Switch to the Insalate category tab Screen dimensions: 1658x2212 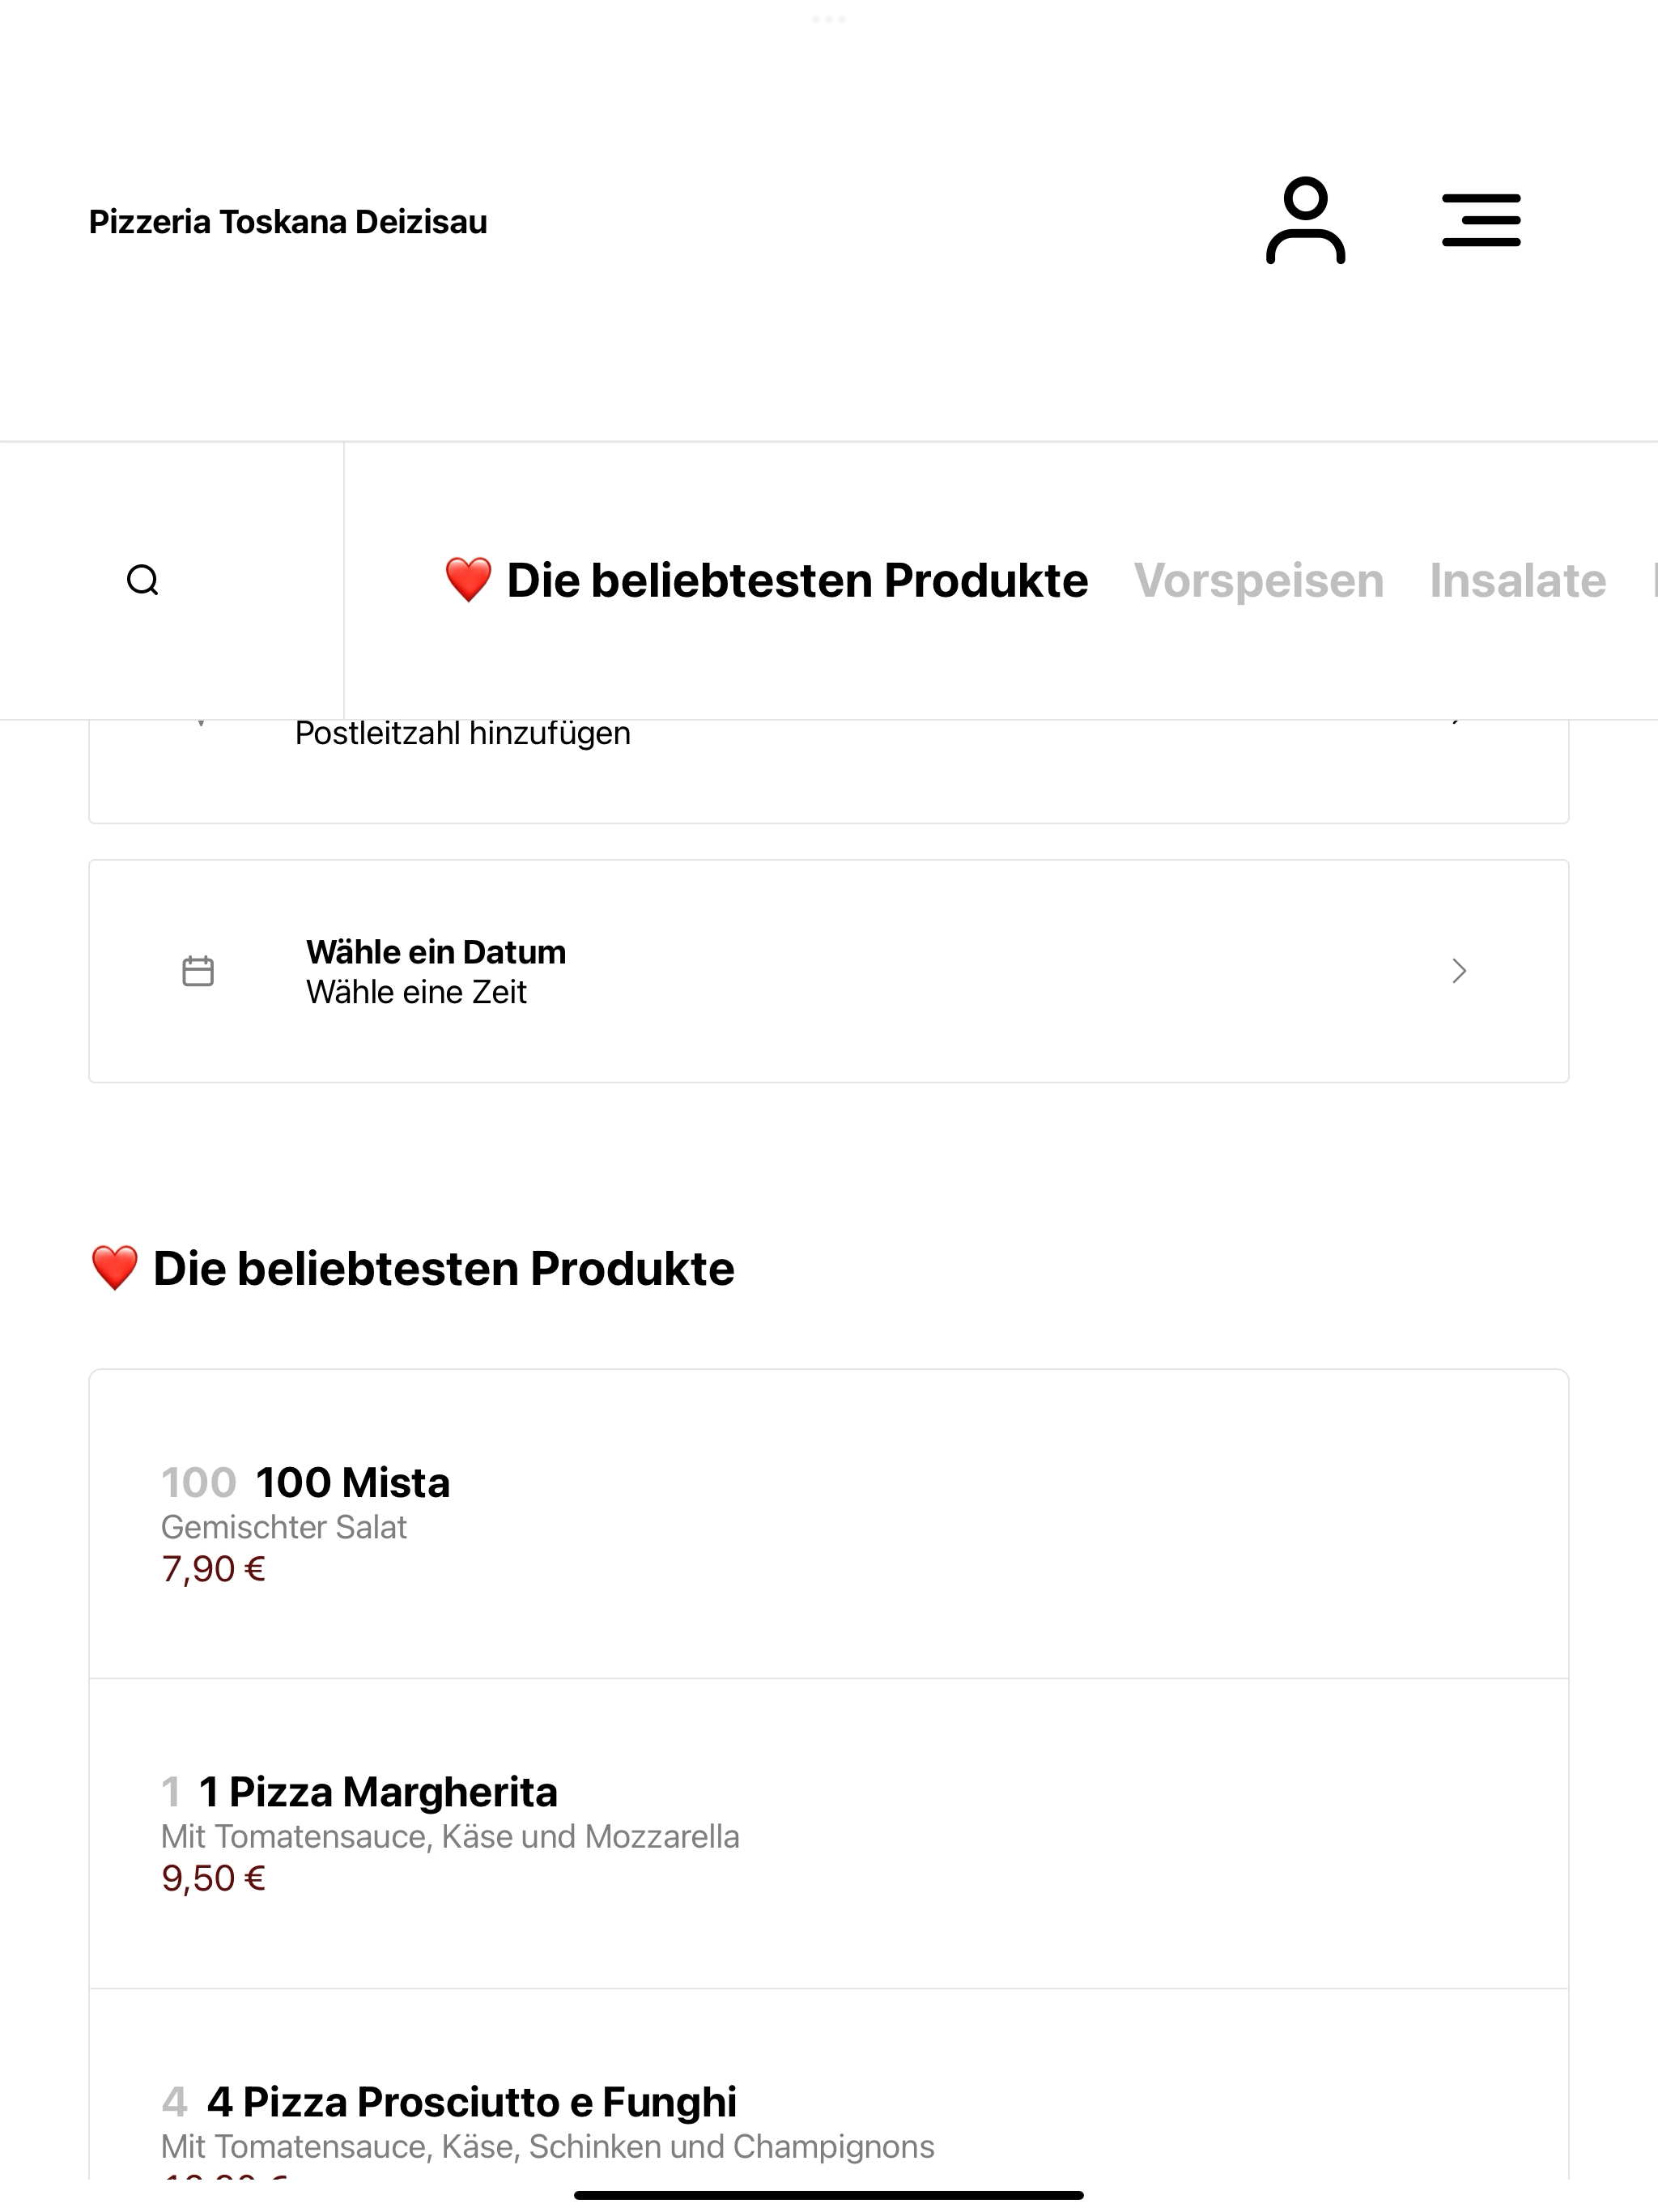[x=1517, y=580]
